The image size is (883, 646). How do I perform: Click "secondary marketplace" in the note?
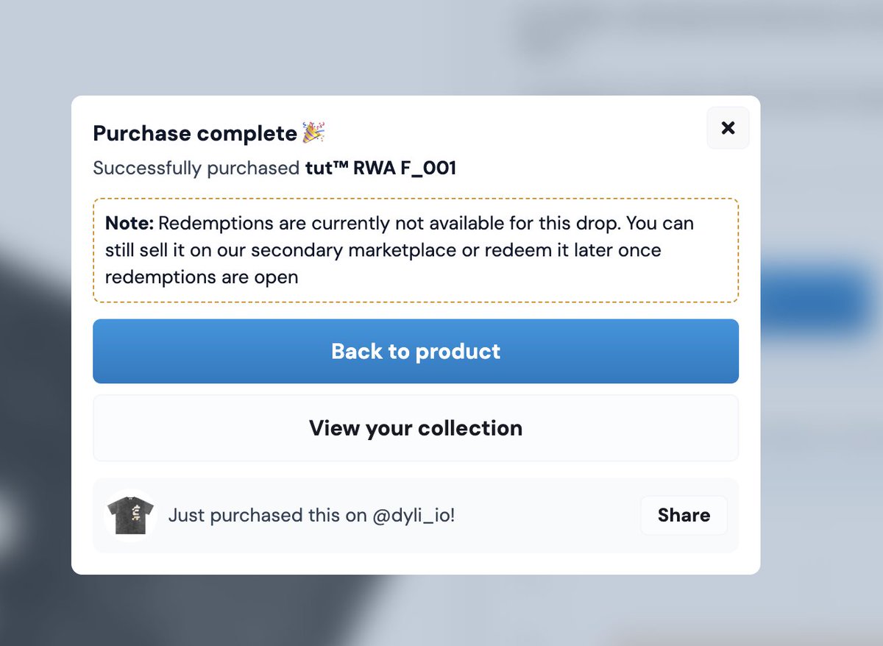(x=353, y=250)
